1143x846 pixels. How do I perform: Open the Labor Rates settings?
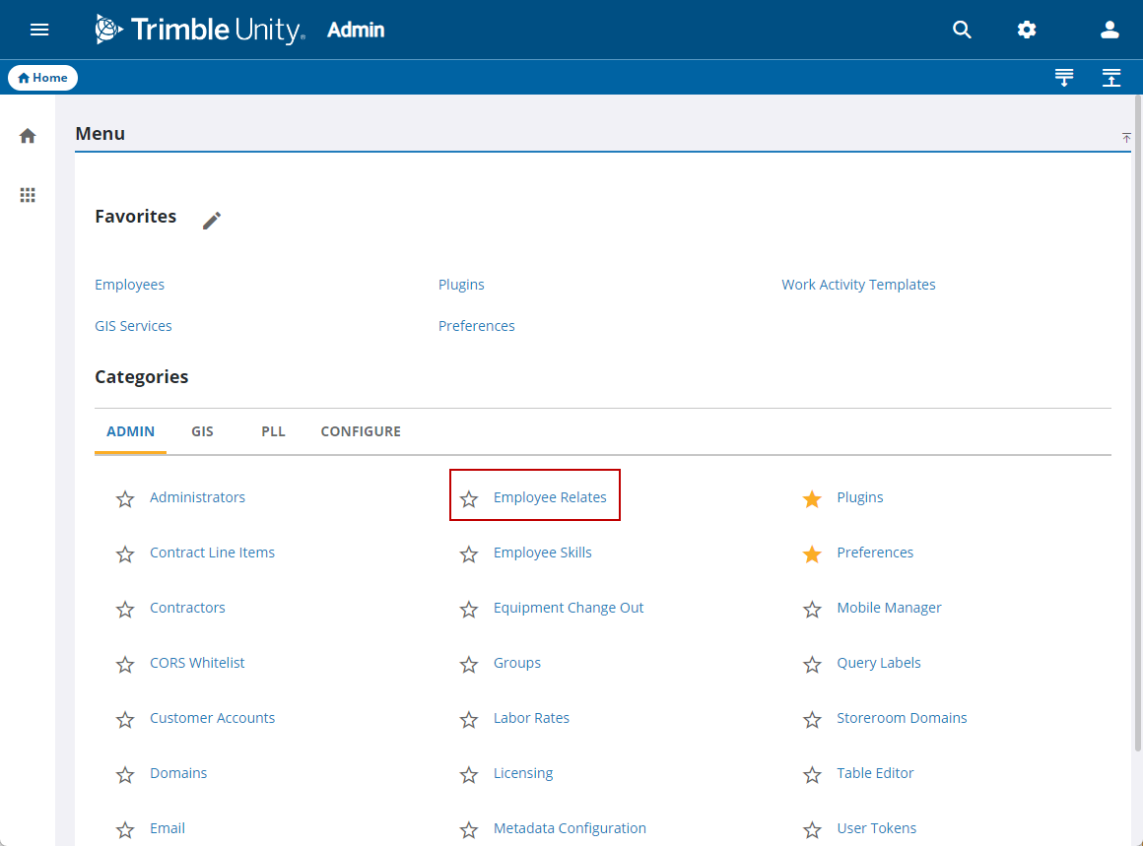(531, 717)
